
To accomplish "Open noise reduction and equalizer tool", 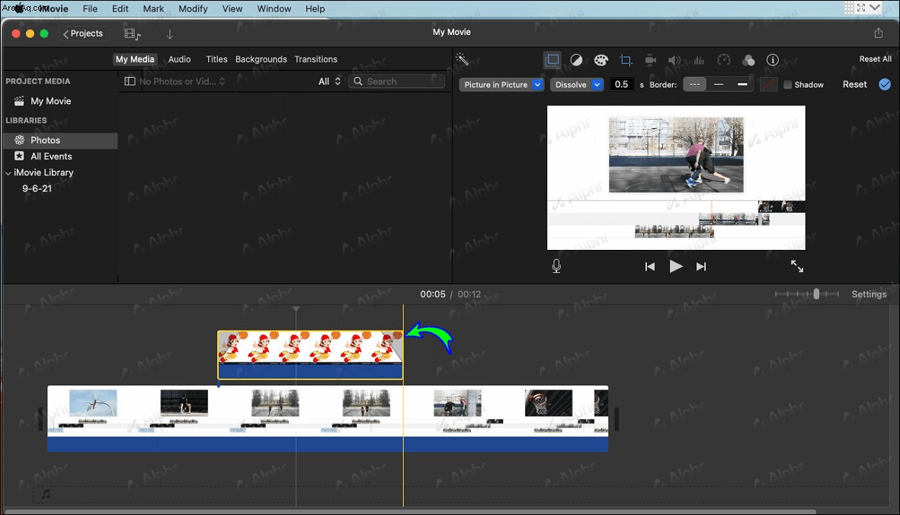I will [x=699, y=59].
